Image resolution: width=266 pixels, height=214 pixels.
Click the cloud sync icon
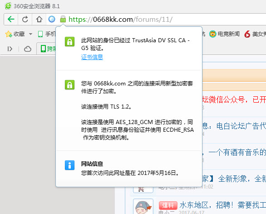[x=28, y=49]
